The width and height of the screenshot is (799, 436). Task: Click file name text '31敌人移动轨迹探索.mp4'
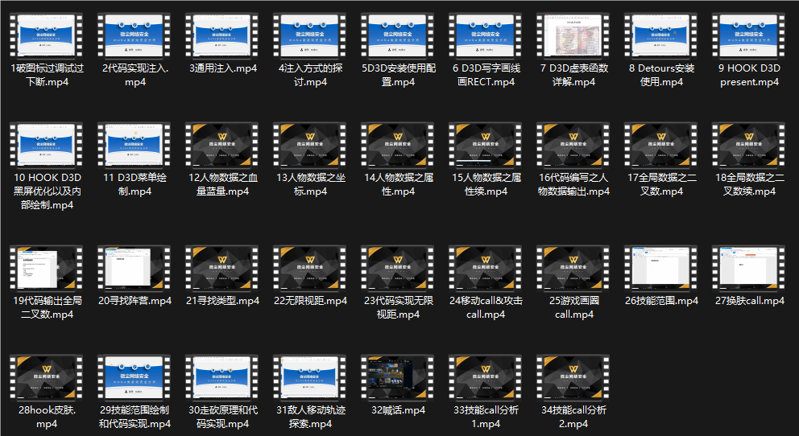click(x=311, y=417)
